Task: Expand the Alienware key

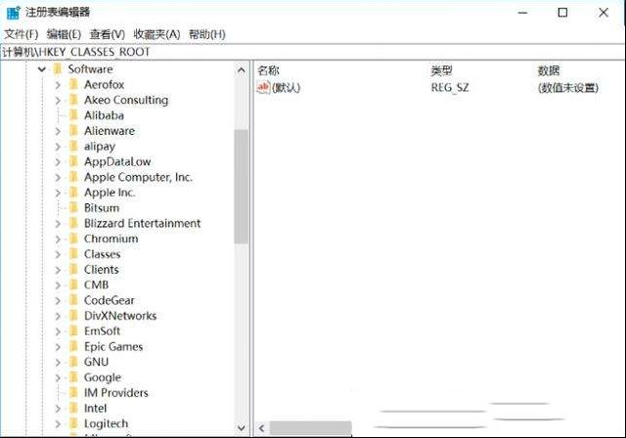Action: tap(58, 131)
